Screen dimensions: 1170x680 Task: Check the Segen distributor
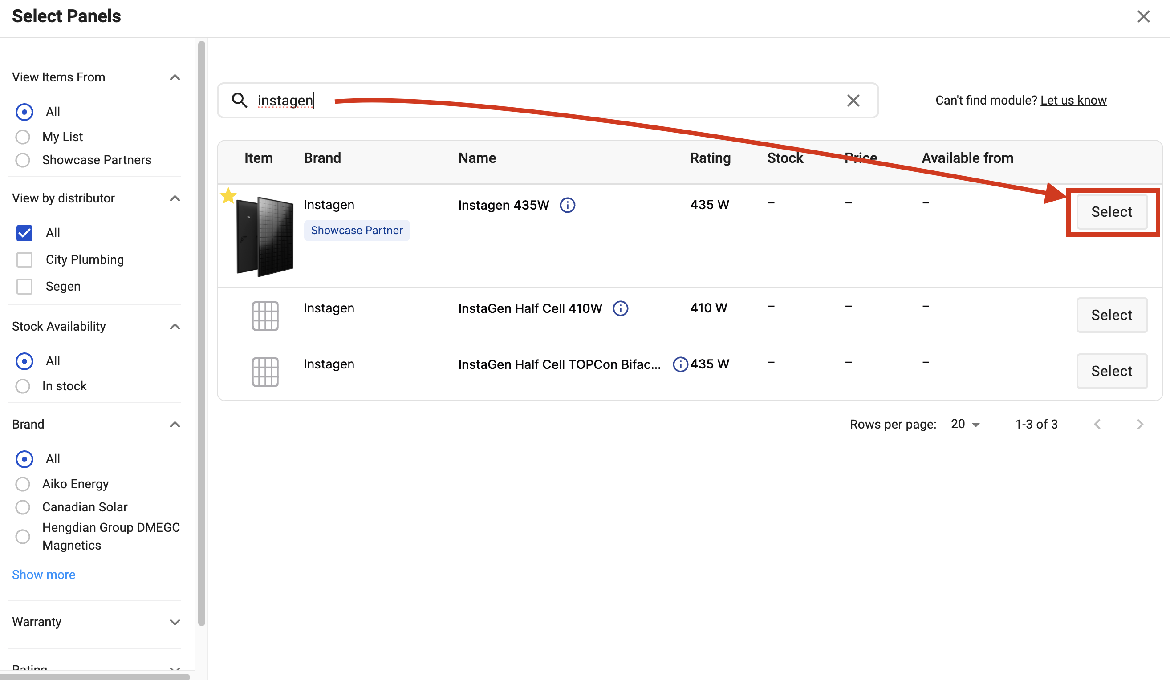point(24,287)
